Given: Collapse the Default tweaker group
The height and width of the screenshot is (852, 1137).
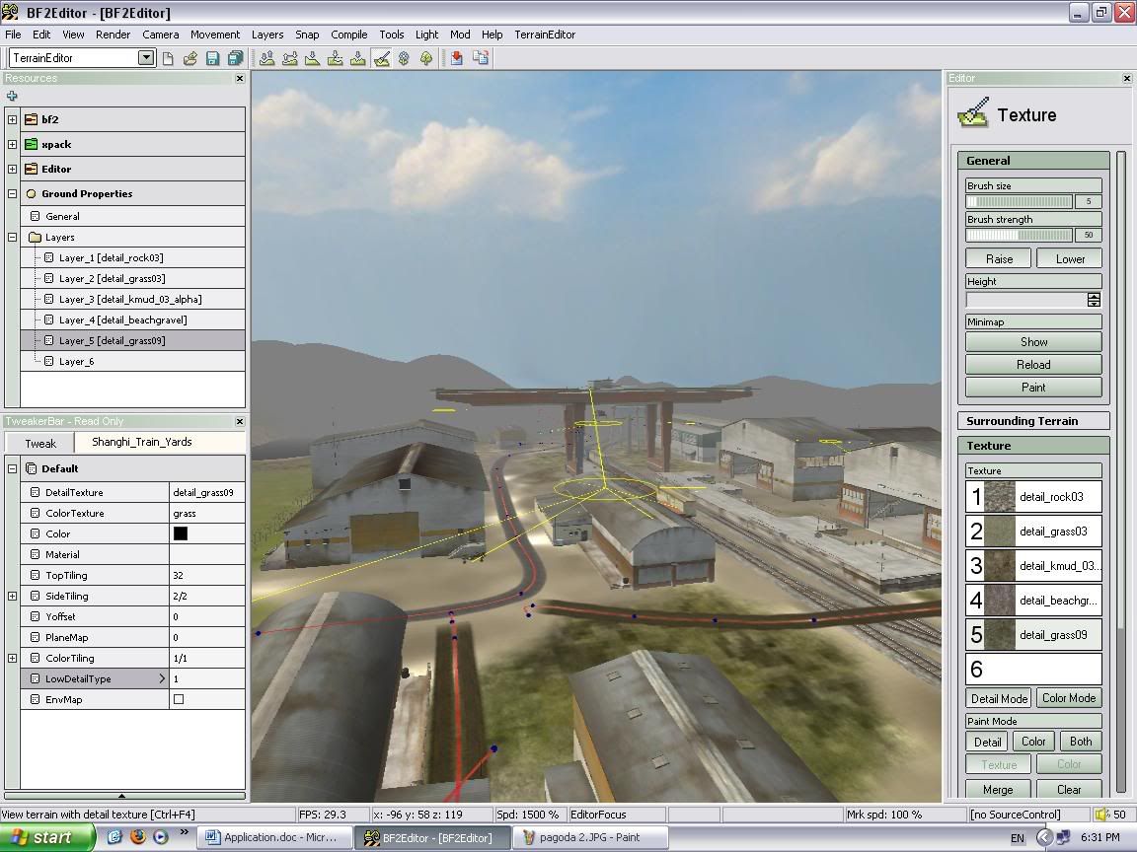Looking at the screenshot, I should pyautogui.click(x=12, y=468).
